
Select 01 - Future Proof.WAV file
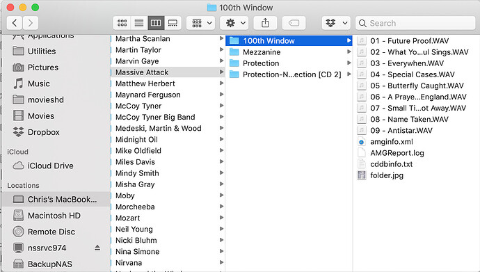(416, 40)
